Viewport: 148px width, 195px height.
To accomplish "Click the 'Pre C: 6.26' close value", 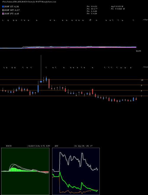I will click(92, 14).
